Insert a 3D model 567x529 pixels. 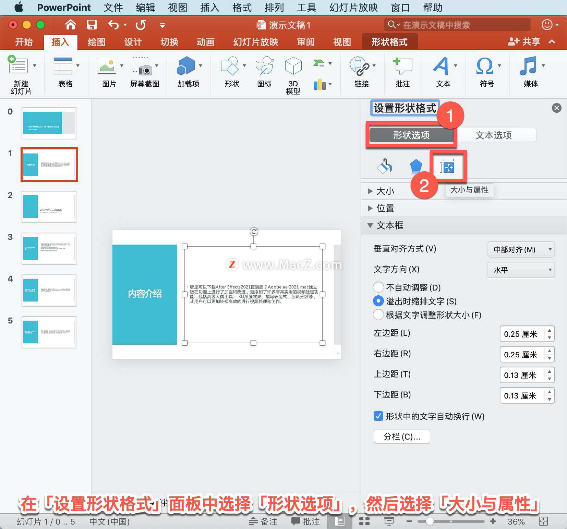(293, 66)
